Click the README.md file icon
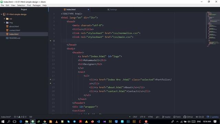The height and width of the screenshot is (124, 220). pyautogui.click(x=7, y=38)
